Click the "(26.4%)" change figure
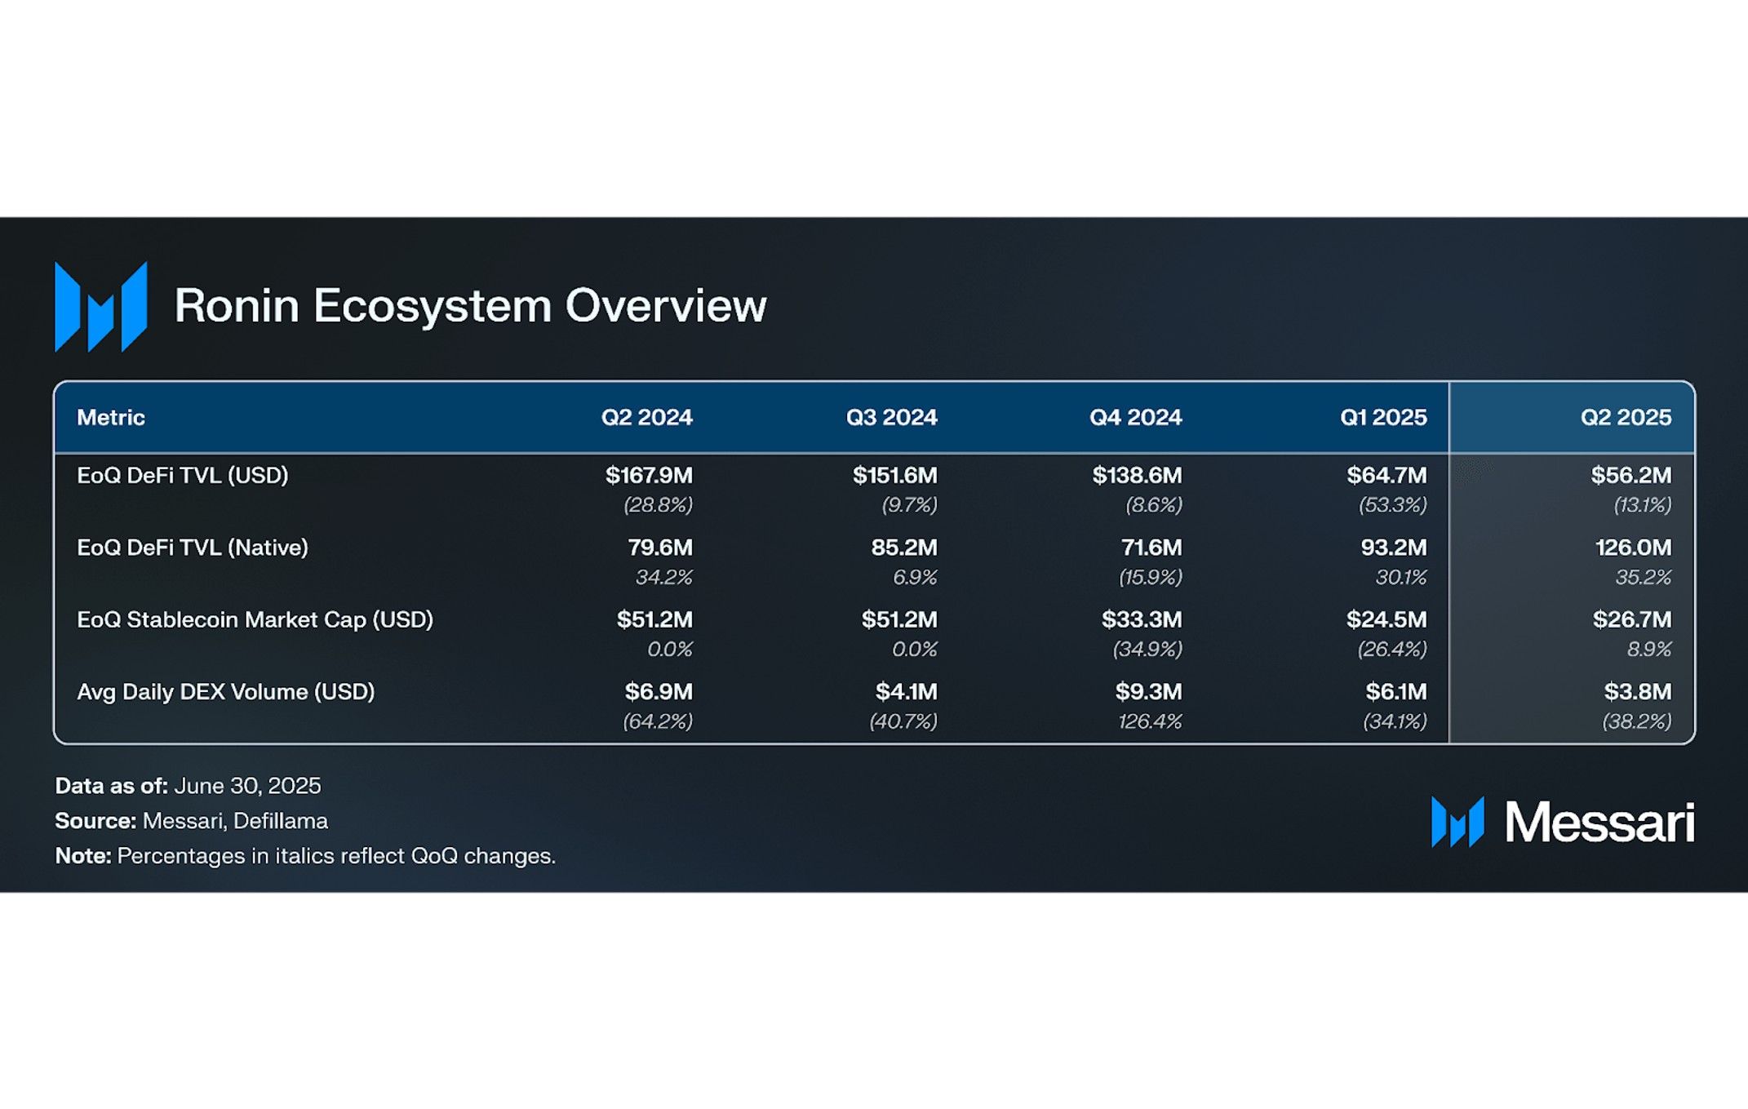Viewport: 1748px width, 1109px height. tap(1392, 650)
